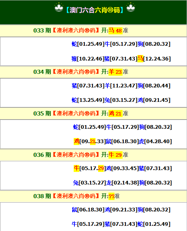Select the 035 期 period label
The image size is (187, 231).
click(x=42, y=113)
